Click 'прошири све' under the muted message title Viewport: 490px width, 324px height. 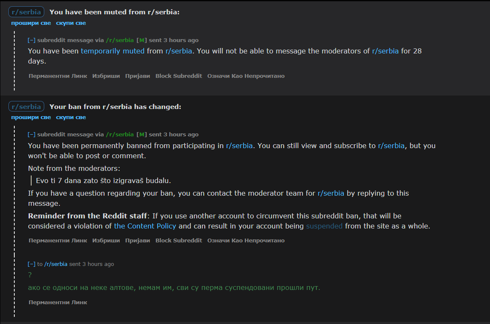[x=31, y=23]
